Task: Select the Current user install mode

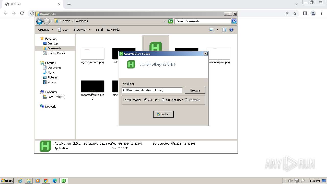Action: pyautogui.click(x=172, y=100)
